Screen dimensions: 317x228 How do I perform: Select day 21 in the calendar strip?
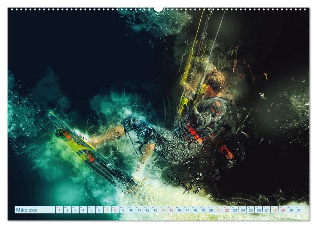[x=219, y=210]
